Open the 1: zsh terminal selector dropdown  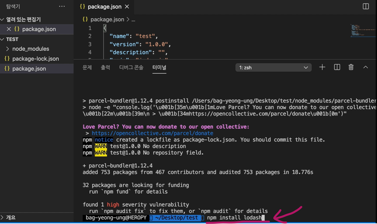(x=273, y=67)
